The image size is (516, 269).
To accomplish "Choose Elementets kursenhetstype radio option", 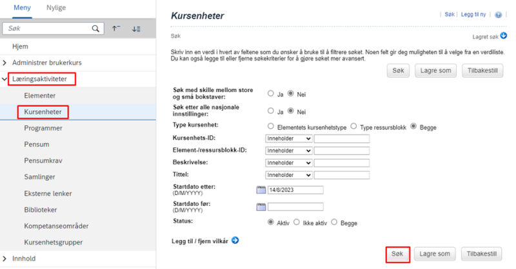I will tap(270, 126).
